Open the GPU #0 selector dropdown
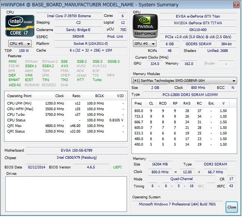Image resolution: width=242 pixels, height=217 pixels. click(145, 44)
